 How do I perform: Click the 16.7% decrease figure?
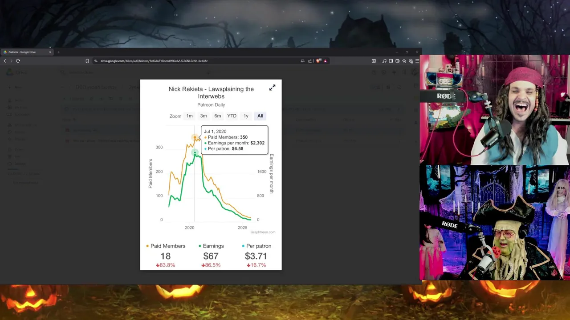(x=256, y=265)
